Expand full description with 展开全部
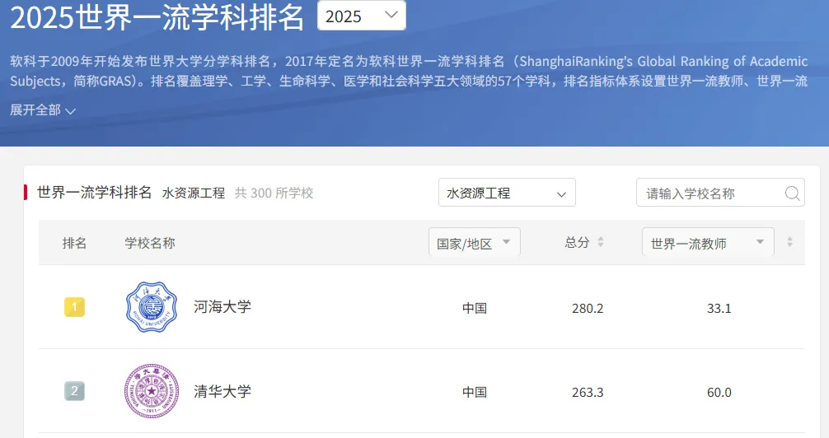This screenshot has width=829, height=438. tap(43, 109)
